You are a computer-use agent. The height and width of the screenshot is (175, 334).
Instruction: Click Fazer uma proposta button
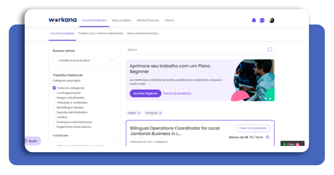point(253,128)
